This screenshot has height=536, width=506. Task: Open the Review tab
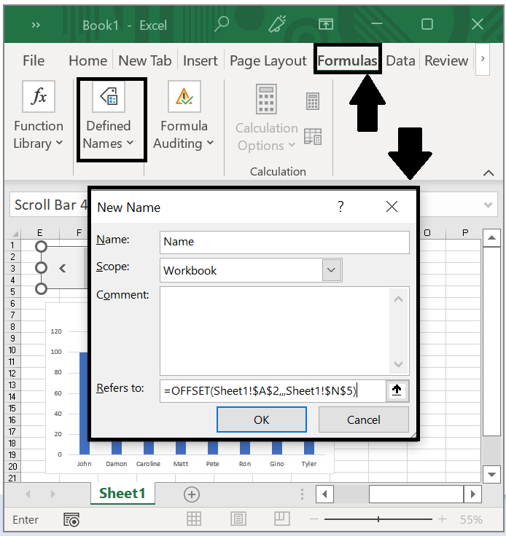[446, 60]
